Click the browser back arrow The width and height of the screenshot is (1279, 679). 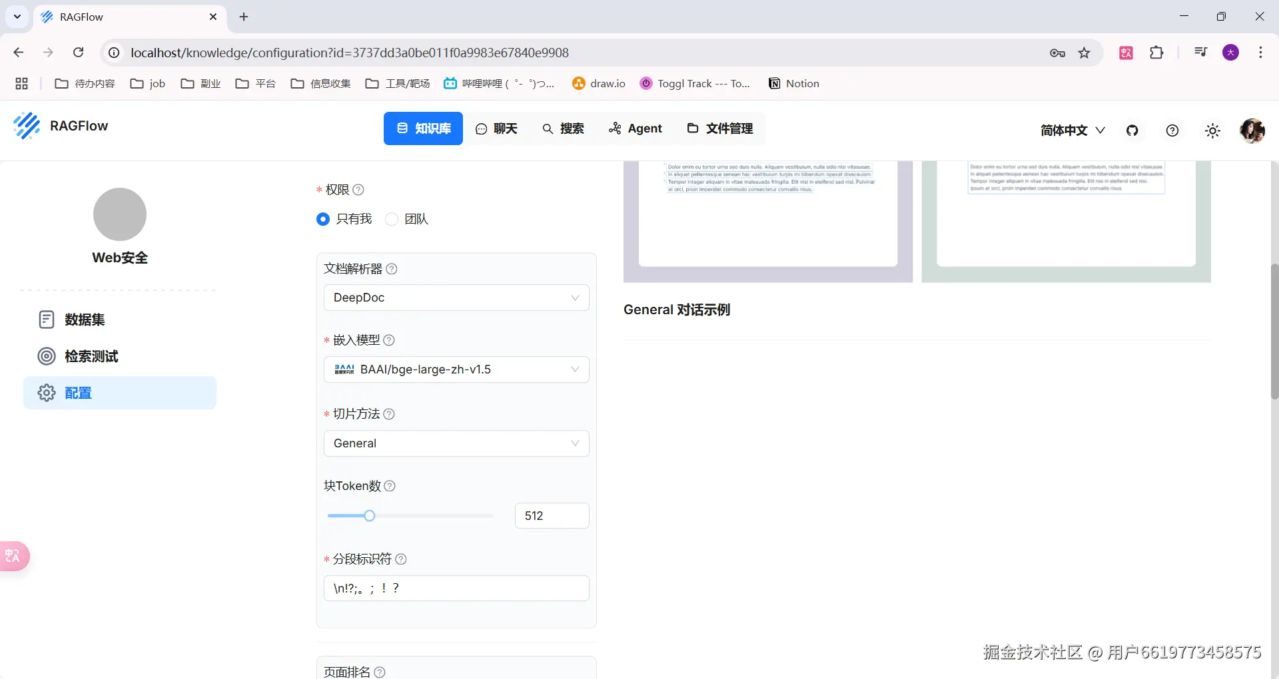pyautogui.click(x=19, y=53)
